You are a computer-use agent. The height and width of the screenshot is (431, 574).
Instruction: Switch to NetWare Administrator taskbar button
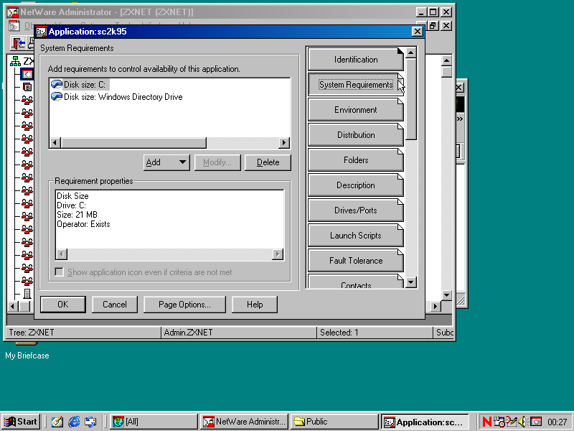pyautogui.click(x=245, y=422)
